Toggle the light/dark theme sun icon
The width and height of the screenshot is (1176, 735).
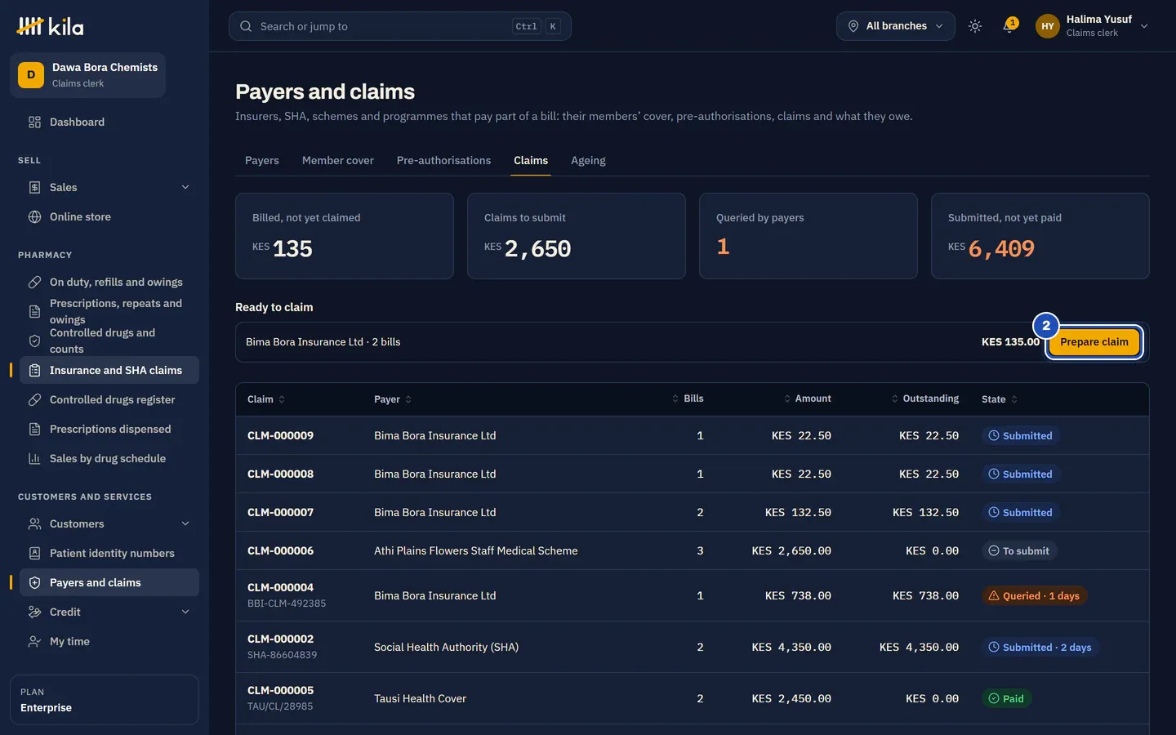[975, 26]
